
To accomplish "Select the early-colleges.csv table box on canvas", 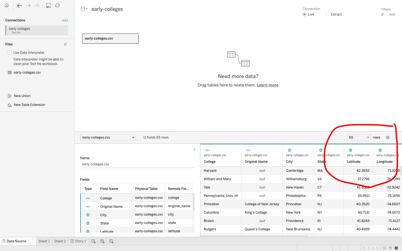I will tap(110, 38).
